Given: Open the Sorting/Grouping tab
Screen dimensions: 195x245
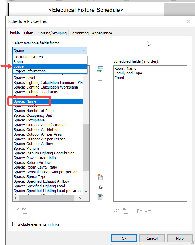Looking at the screenshot, I should pyautogui.click(x=52, y=33).
